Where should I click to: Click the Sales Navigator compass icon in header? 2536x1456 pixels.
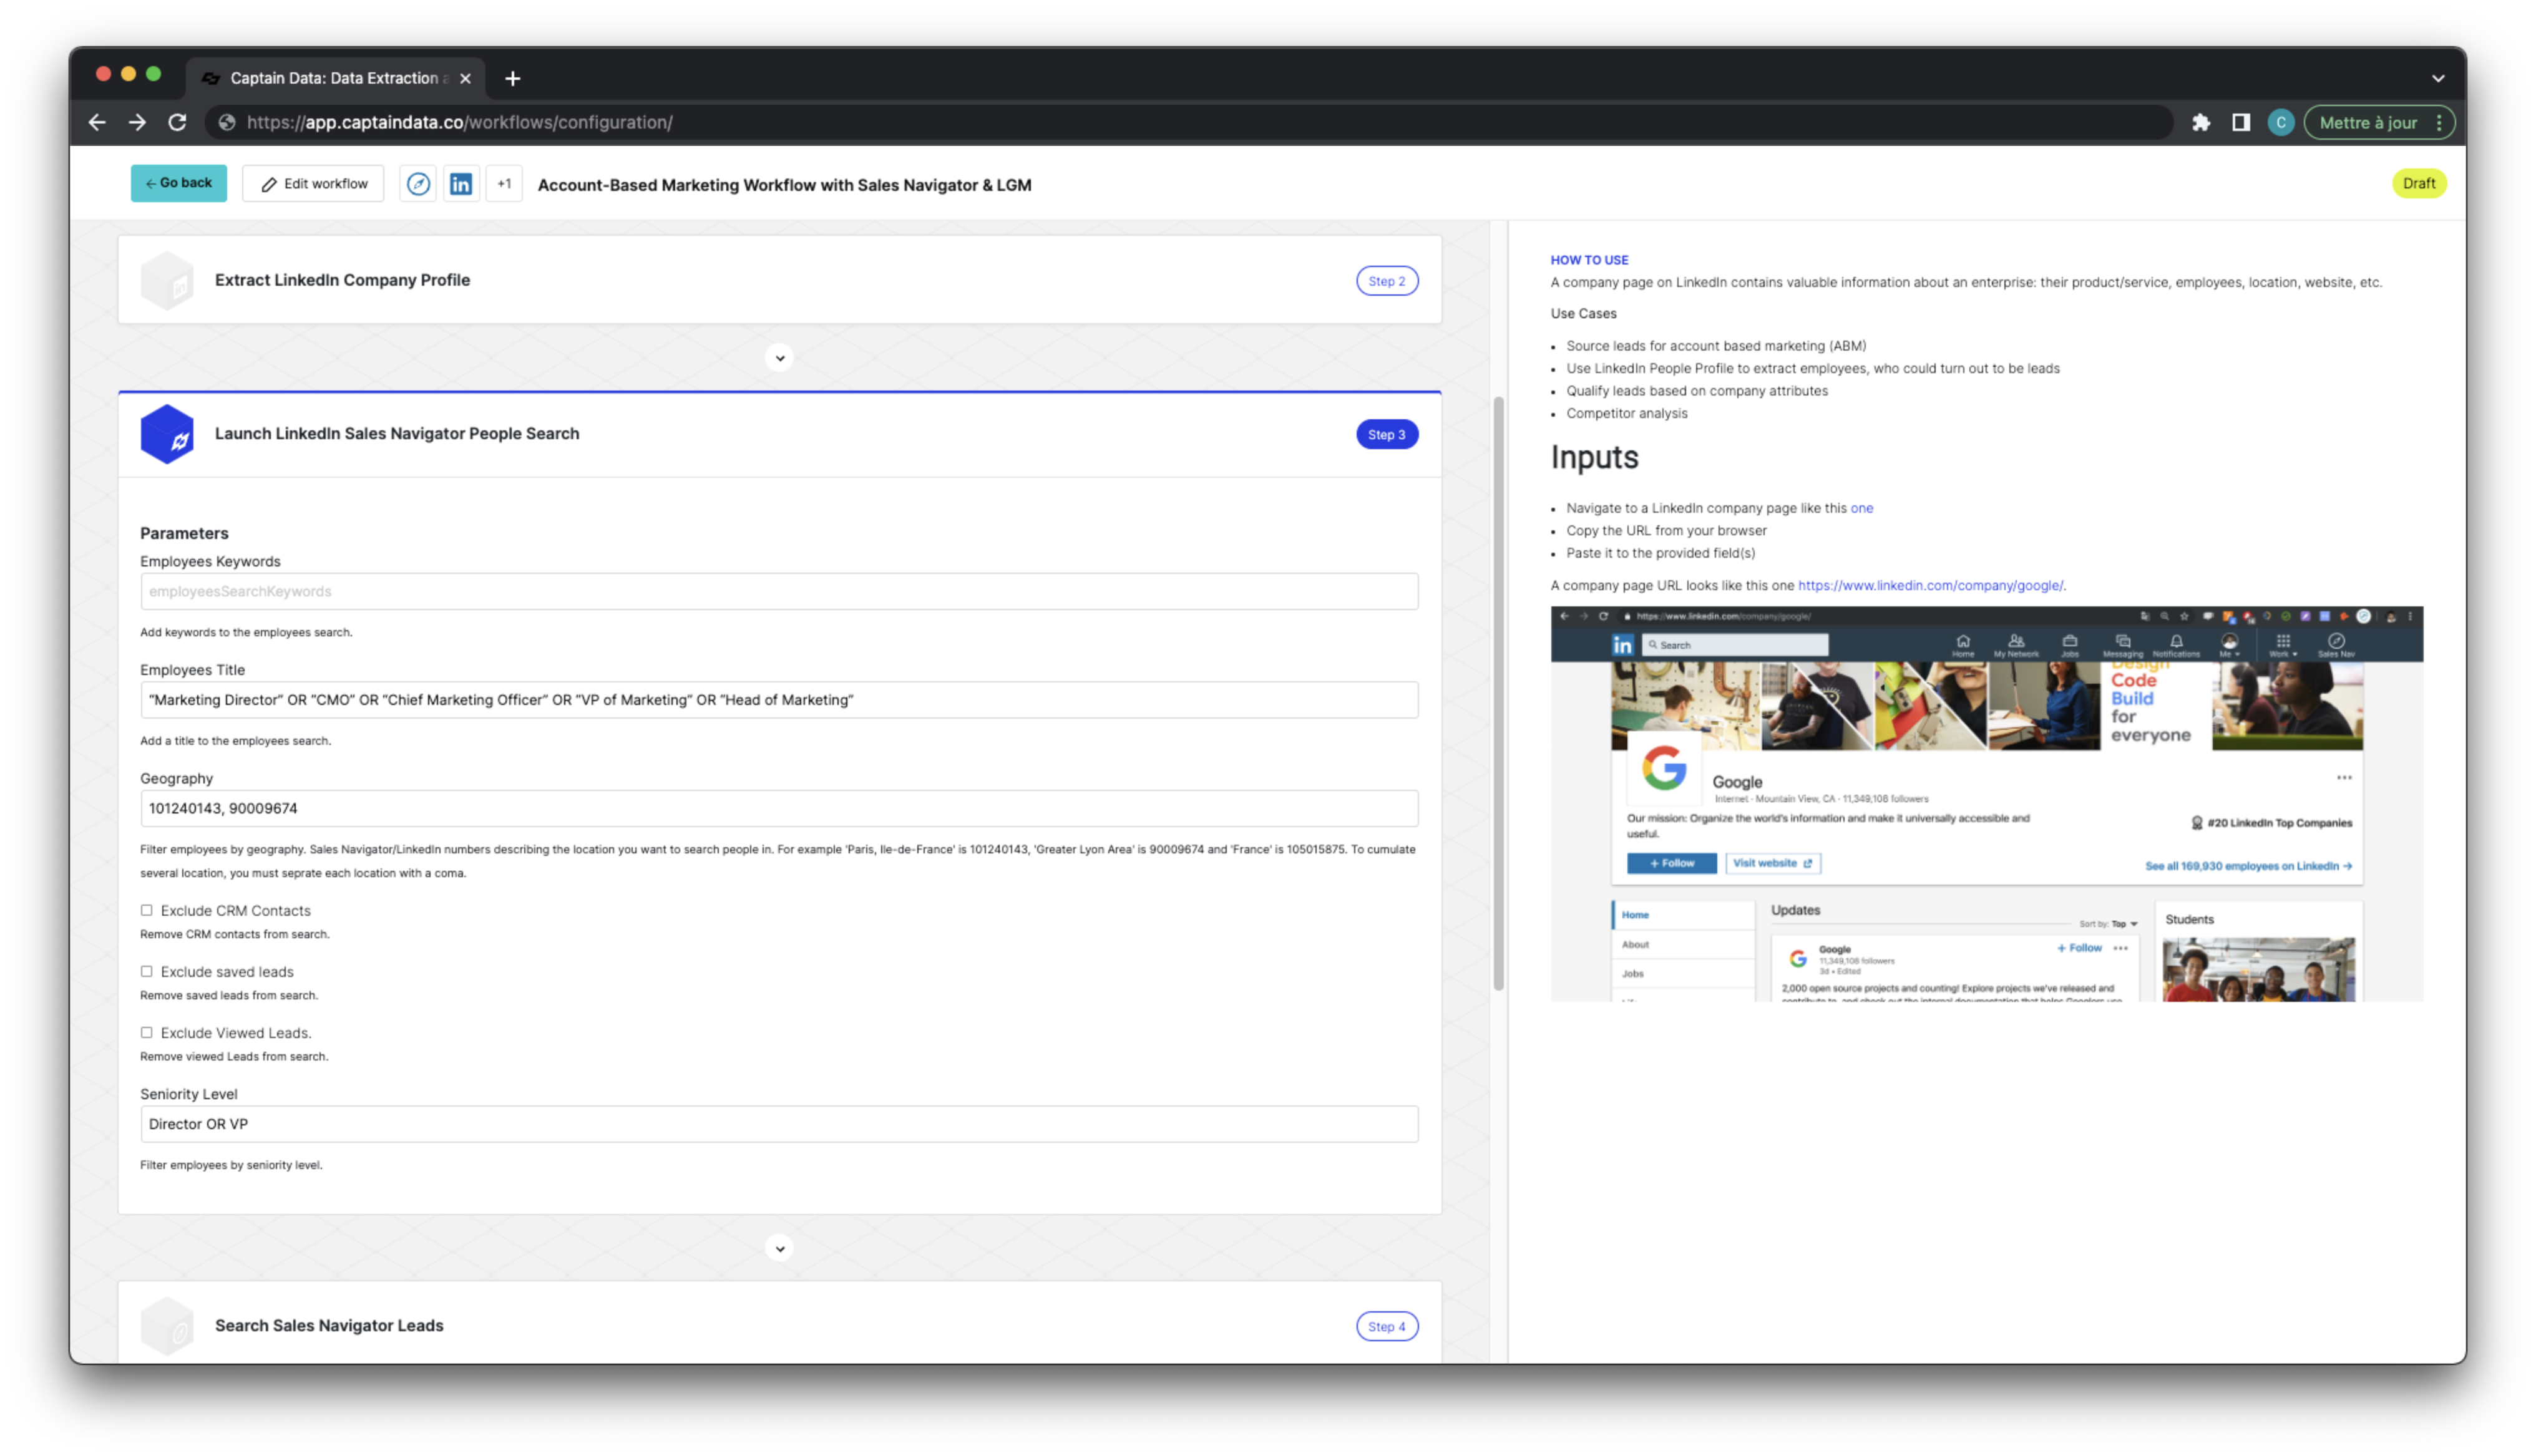click(418, 184)
